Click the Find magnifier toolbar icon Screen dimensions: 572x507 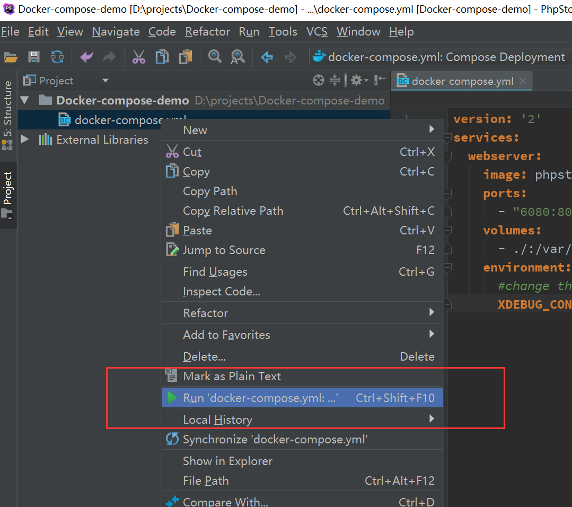click(x=215, y=57)
